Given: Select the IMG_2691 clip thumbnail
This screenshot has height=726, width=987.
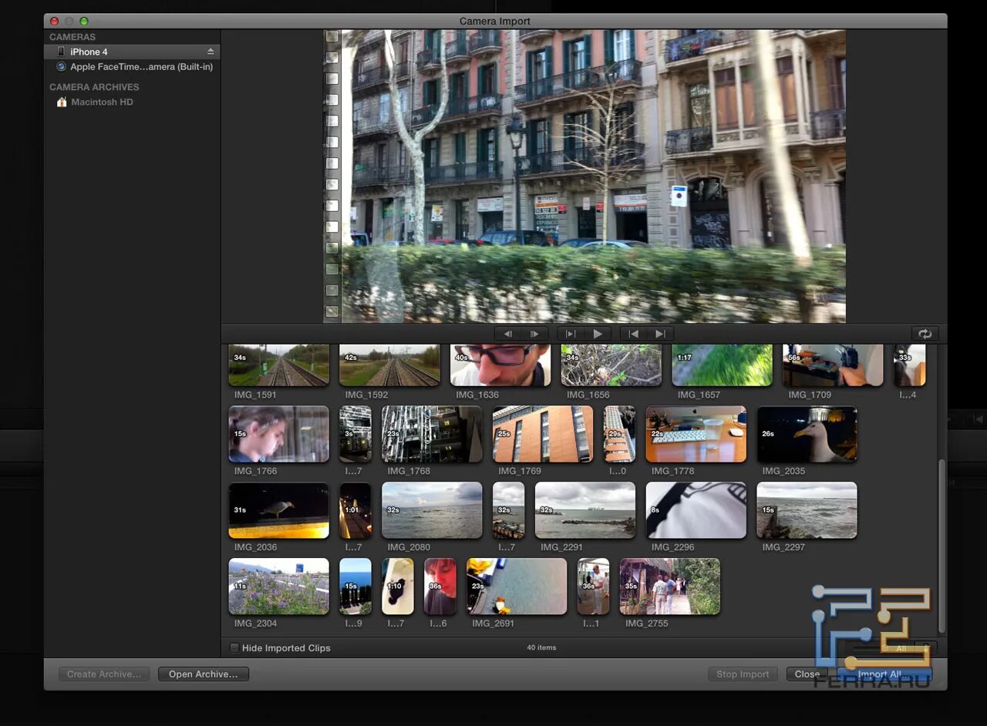Looking at the screenshot, I should click(x=517, y=587).
